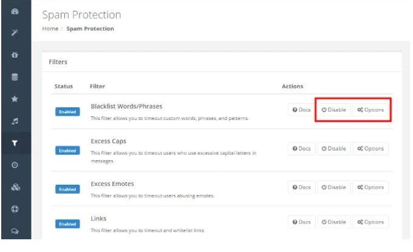Disable the Links filter

333,222
